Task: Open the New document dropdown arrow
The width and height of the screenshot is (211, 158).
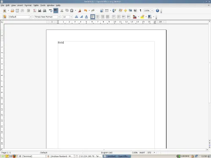Action: coord(8,11)
